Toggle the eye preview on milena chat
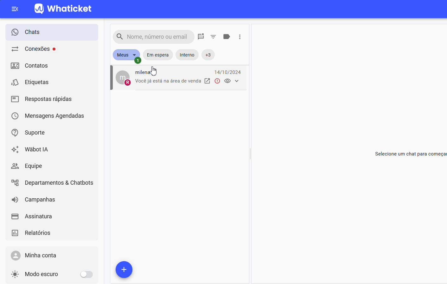The width and height of the screenshot is (447, 284). tap(227, 81)
